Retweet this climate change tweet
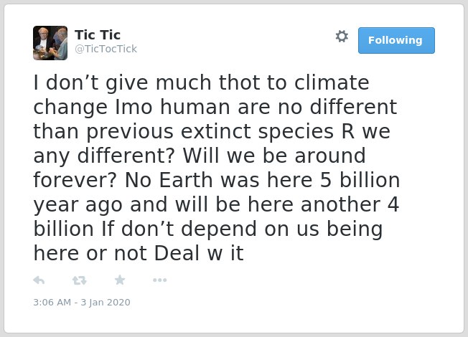Screen dimensions: 468x337 [80, 280]
